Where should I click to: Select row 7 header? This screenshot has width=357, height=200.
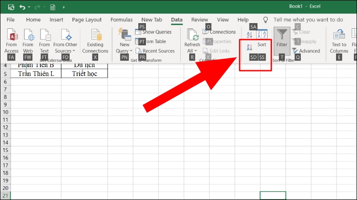point(5,89)
